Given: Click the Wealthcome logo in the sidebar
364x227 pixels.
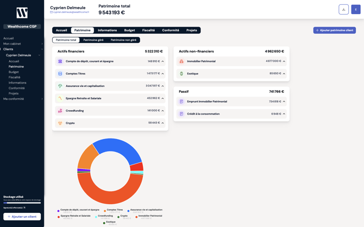Looking at the screenshot, I should (x=22, y=13).
